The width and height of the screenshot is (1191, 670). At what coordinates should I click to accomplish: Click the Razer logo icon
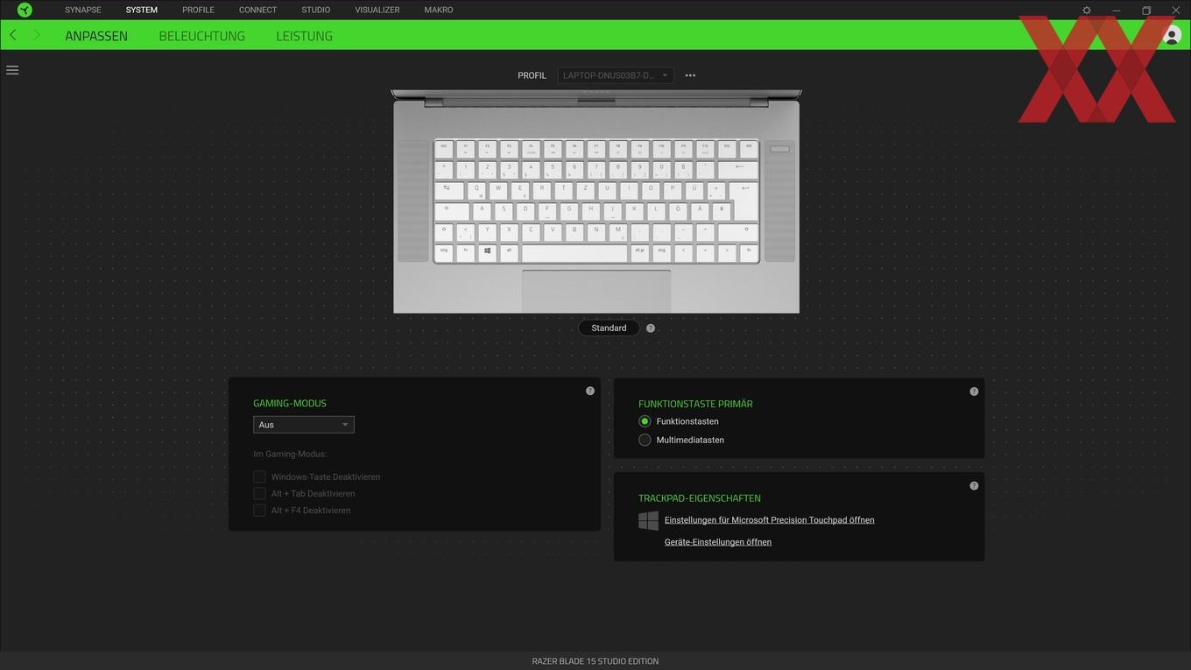[x=25, y=10]
